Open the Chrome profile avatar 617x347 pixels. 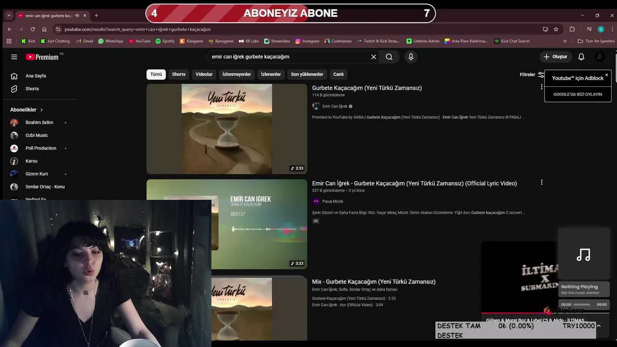601,29
